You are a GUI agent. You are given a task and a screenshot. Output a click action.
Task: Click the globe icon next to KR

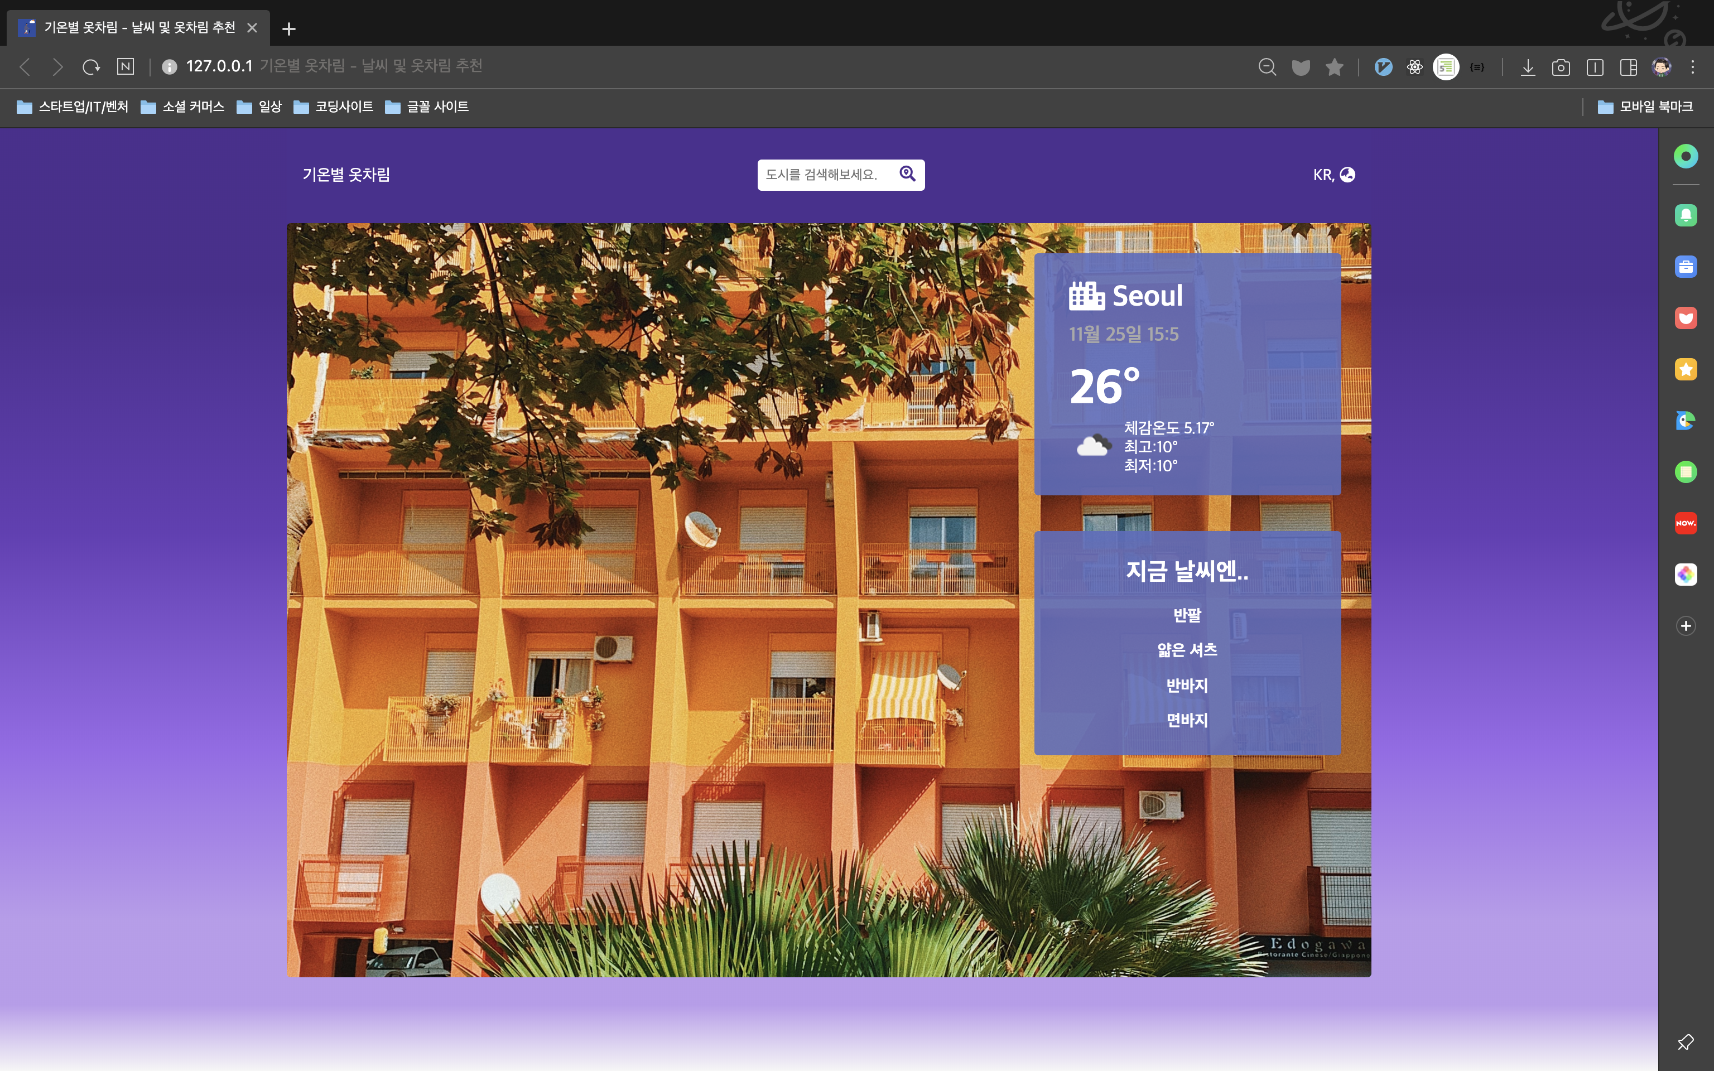click(1347, 175)
